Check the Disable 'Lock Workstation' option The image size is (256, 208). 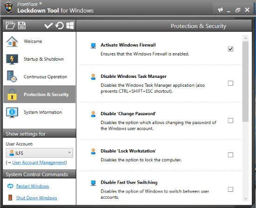click(x=230, y=155)
